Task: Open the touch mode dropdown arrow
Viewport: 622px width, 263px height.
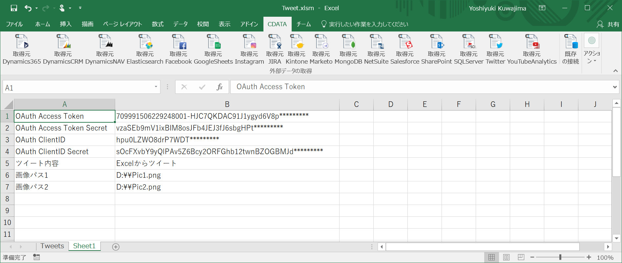Action: (x=70, y=8)
